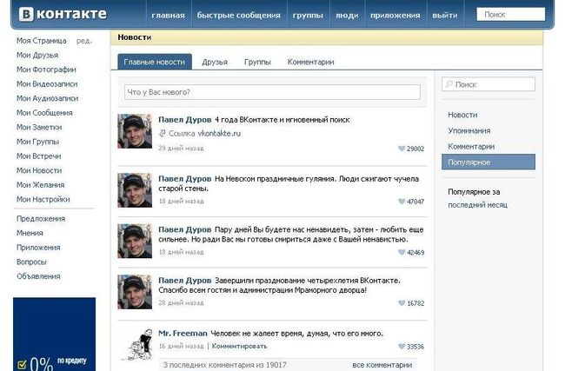The image size is (565, 371).
Task: Open Мои Настройки
Action: click(x=43, y=199)
